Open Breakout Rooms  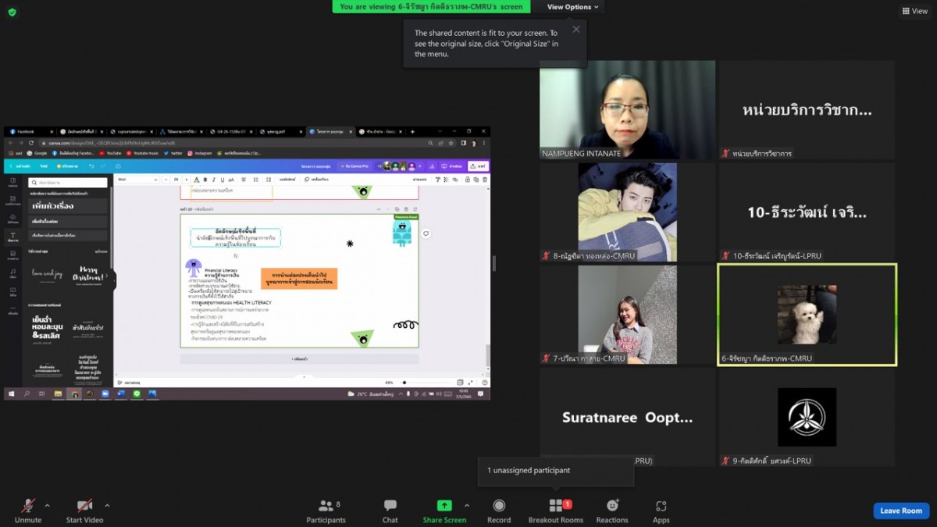pyautogui.click(x=555, y=511)
